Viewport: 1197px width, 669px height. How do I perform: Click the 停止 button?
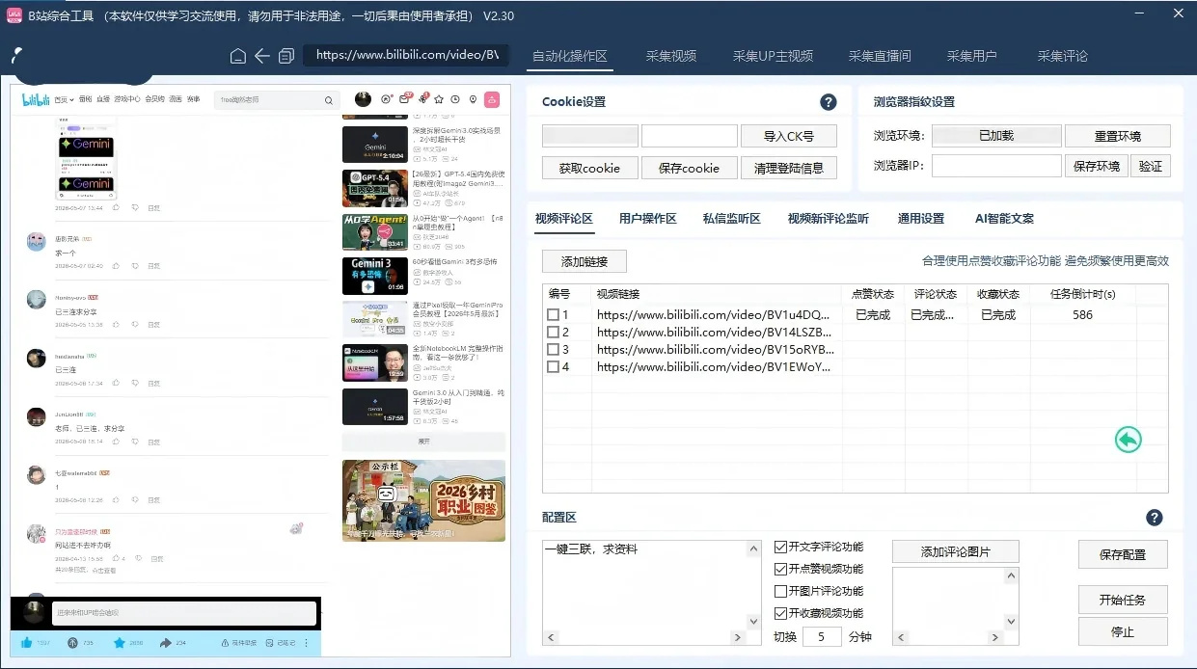click(1123, 632)
